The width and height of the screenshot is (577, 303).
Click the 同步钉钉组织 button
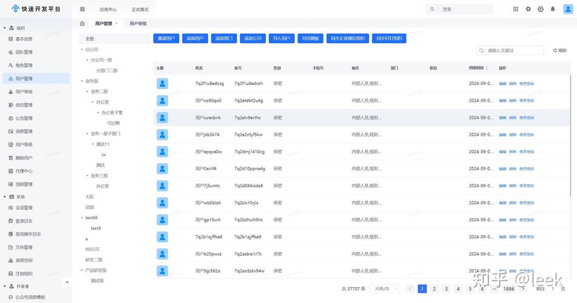[x=389, y=38]
